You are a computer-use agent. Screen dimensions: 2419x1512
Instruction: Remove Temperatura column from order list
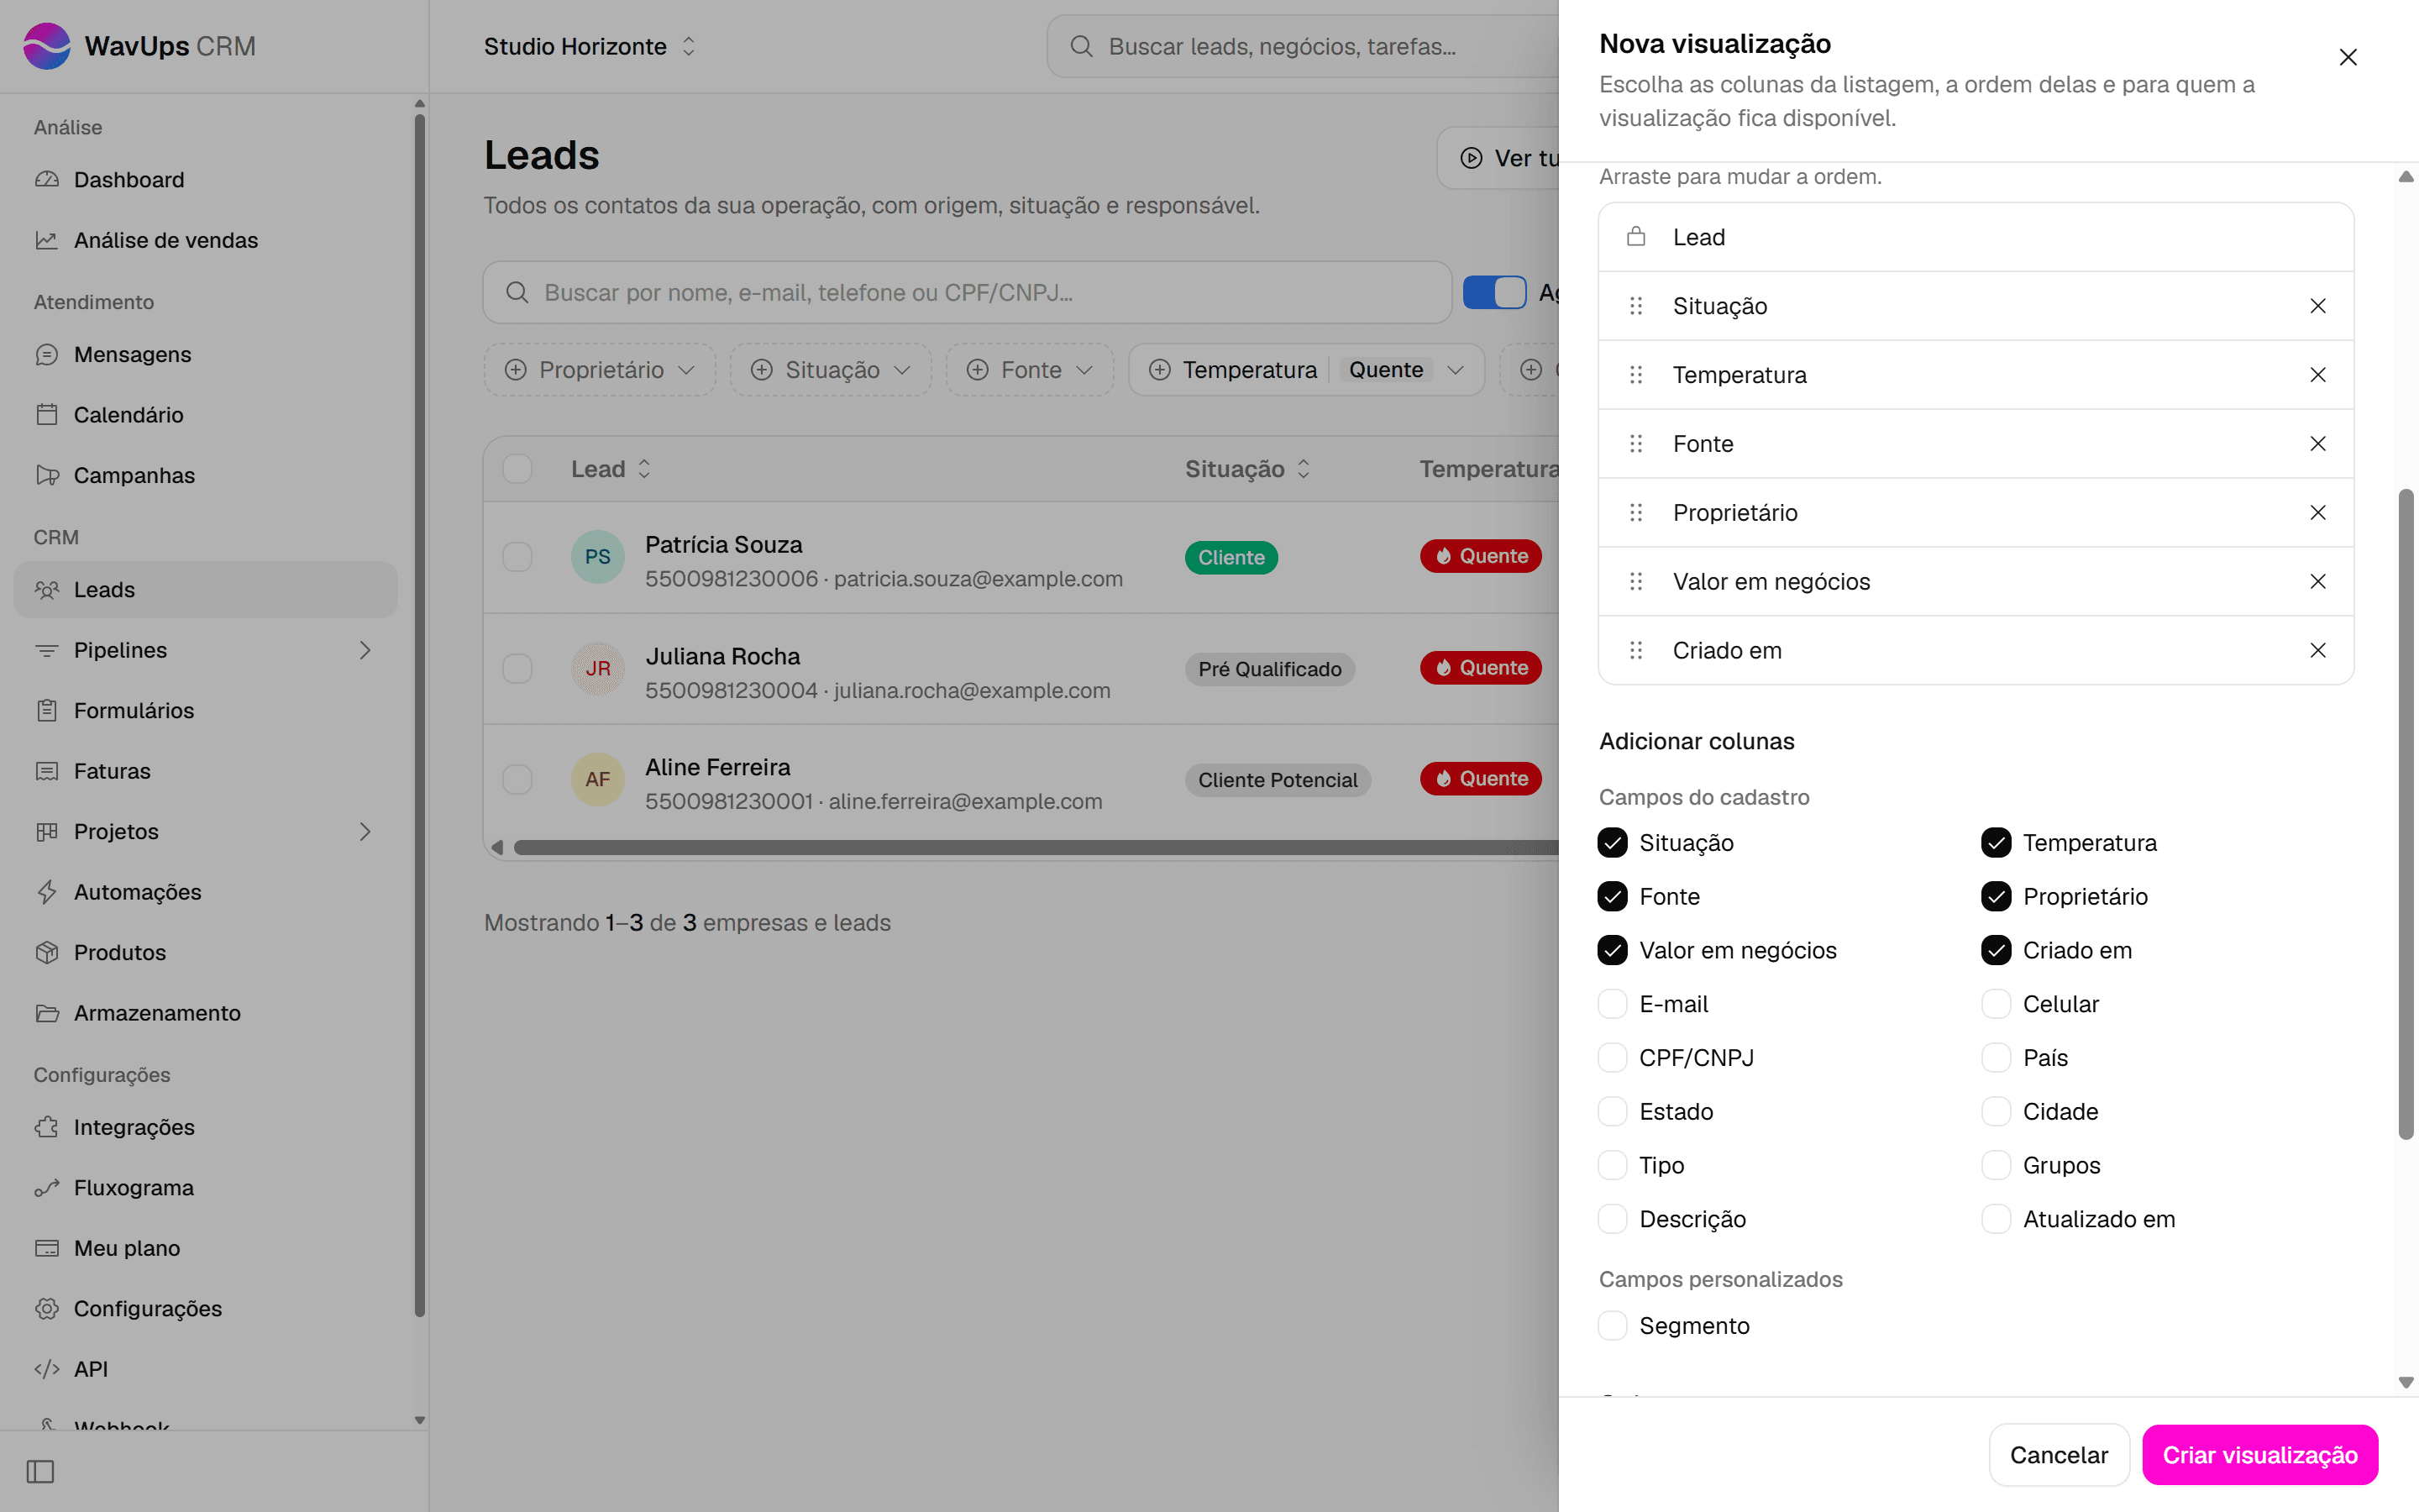(2317, 375)
